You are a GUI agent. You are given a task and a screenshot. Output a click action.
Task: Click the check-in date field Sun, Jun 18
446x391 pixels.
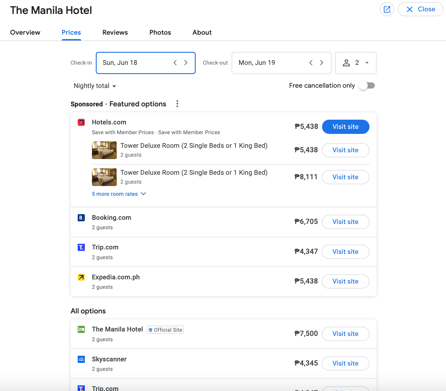(x=146, y=63)
